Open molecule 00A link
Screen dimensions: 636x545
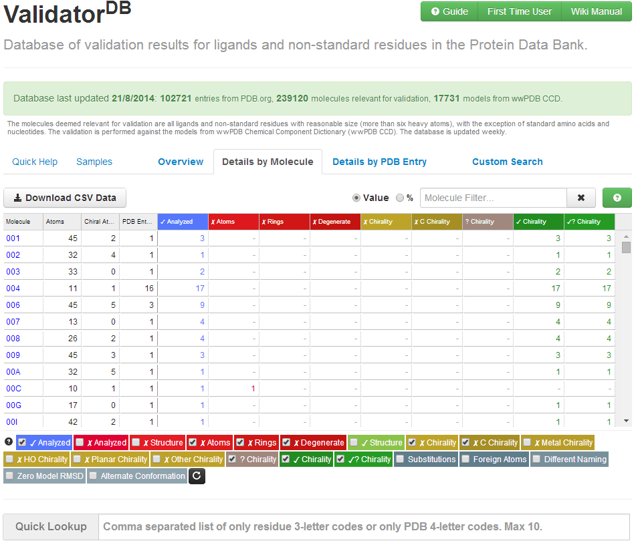click(13, 372)
